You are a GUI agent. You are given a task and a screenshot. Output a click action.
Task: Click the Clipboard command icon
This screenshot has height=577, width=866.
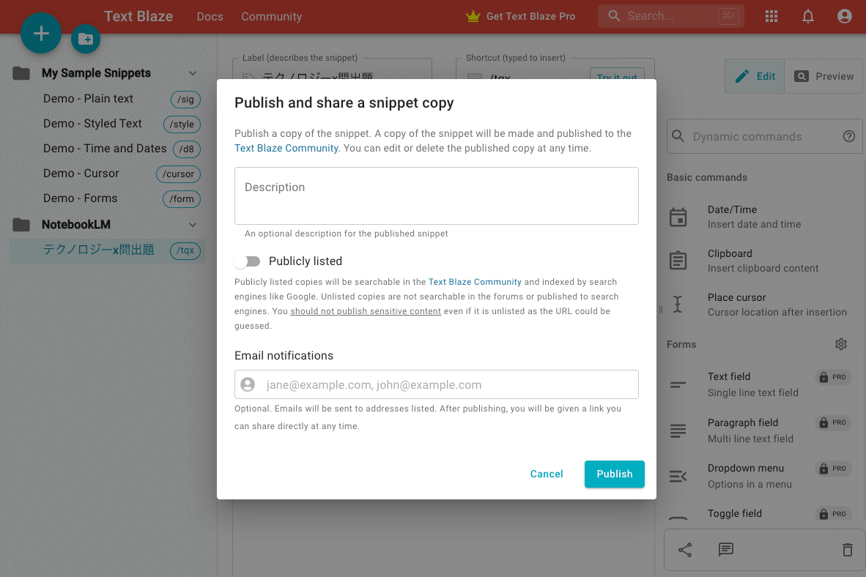[678, 261]
